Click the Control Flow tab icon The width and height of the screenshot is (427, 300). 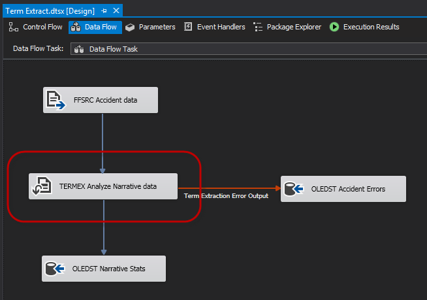point(13,27)
